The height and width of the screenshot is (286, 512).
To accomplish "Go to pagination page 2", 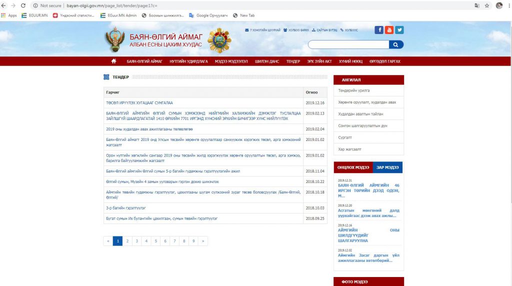I will pyautogui.click(x=127, y=241).
